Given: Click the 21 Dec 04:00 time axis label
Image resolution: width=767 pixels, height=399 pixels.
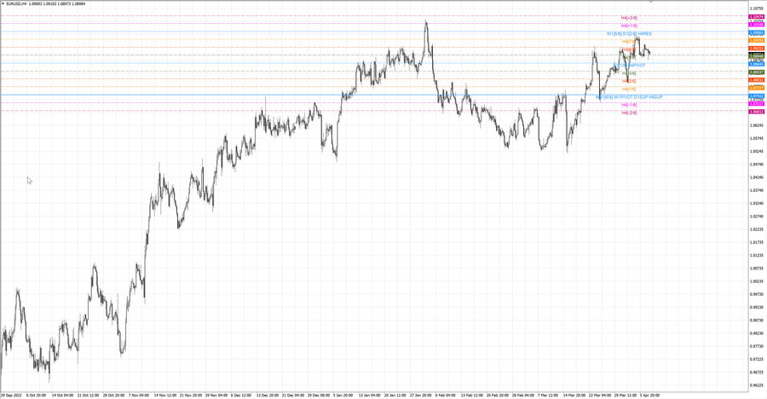Looking at the screenshot, I should tap(292, 395).
